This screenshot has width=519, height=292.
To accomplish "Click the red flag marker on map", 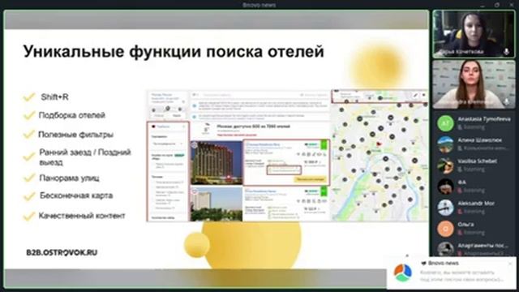I will (x=379, y=144).
